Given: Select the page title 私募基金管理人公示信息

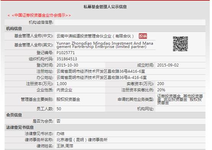Looking at the screenshot, I should tap(105, 7).
